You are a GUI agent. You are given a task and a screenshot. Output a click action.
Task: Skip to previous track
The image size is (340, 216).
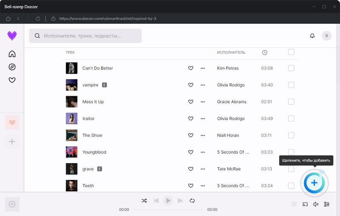(156, 201)
